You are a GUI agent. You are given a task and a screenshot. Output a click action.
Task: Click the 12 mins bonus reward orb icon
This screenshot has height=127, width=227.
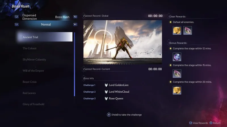click(x=177, y=57)
